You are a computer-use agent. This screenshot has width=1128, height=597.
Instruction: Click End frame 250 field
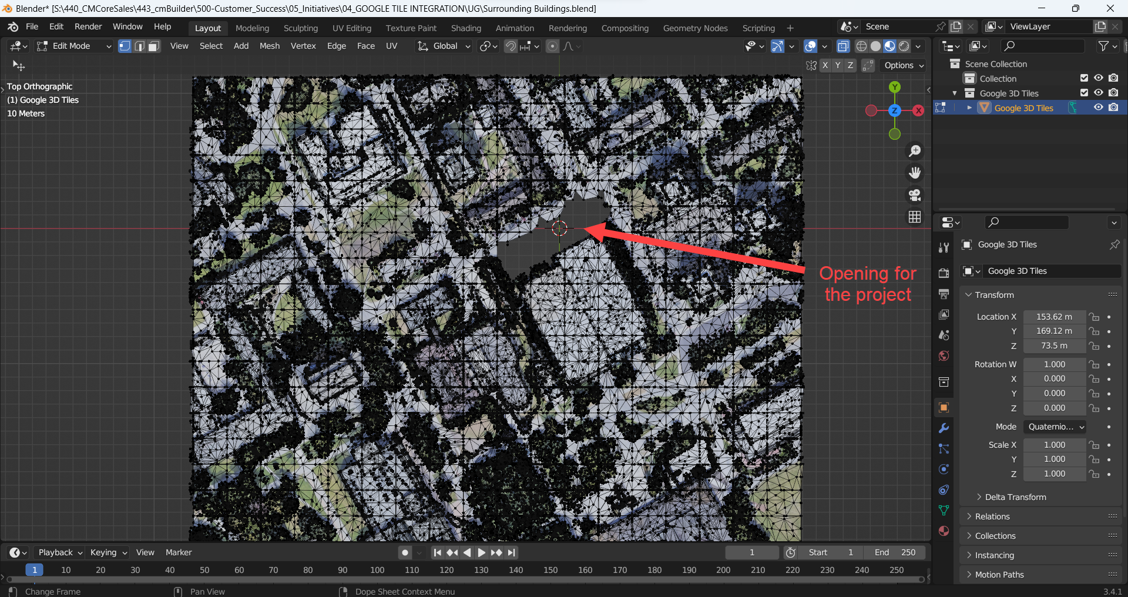895,552
